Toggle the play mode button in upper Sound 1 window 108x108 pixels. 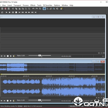14,56
